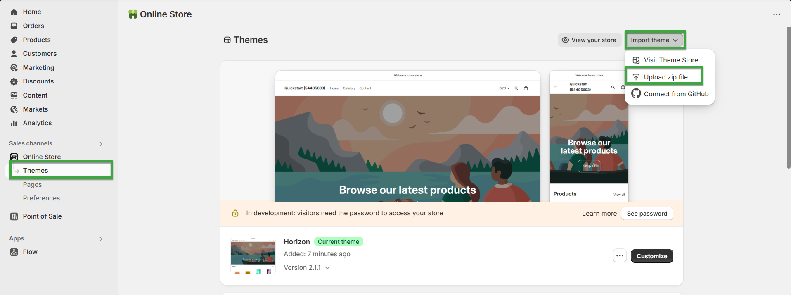
Task: Click the Markets globe icon
Action: pos(14,109)
